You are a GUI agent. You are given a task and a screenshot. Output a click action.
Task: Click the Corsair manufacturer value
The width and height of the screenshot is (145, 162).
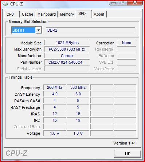point(67,56)
